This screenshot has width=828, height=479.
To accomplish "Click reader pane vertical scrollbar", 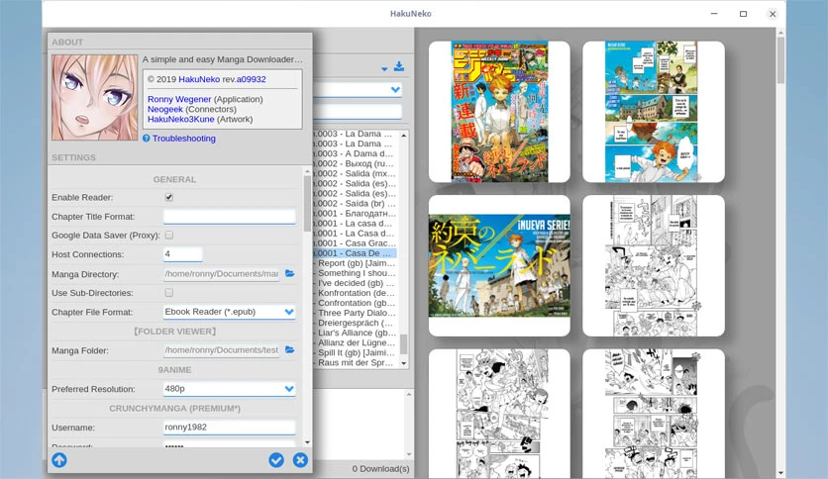I will [x=780, y=253].
